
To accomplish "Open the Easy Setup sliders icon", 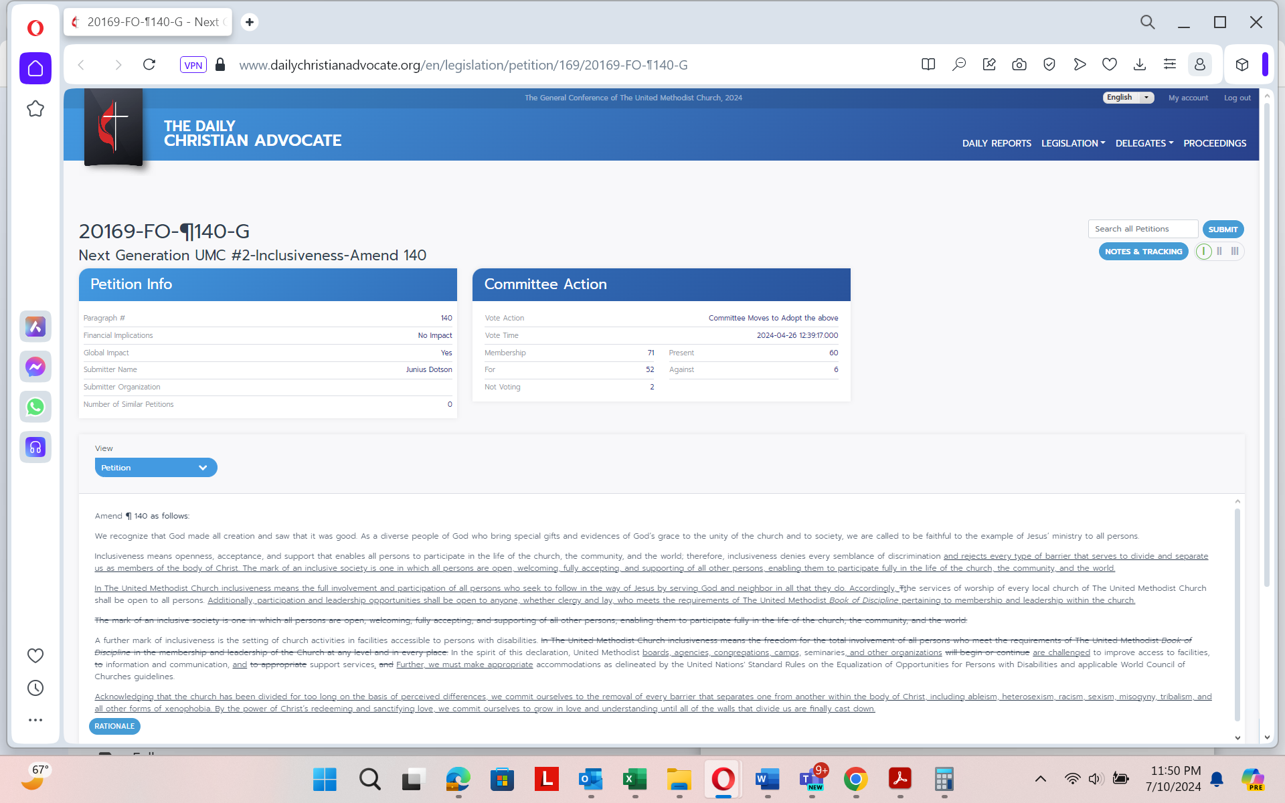I will (x=1169, y=65).
